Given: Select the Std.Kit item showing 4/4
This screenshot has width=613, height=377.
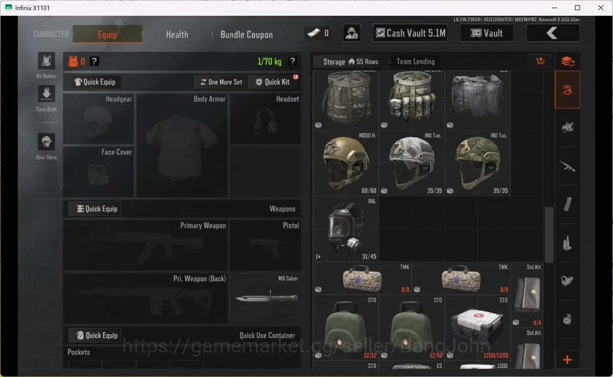Looking at the screenshot, I should [527, 295].
